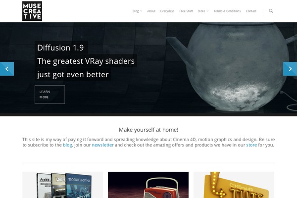Open the search magnifier icon

tap(271, 11)
